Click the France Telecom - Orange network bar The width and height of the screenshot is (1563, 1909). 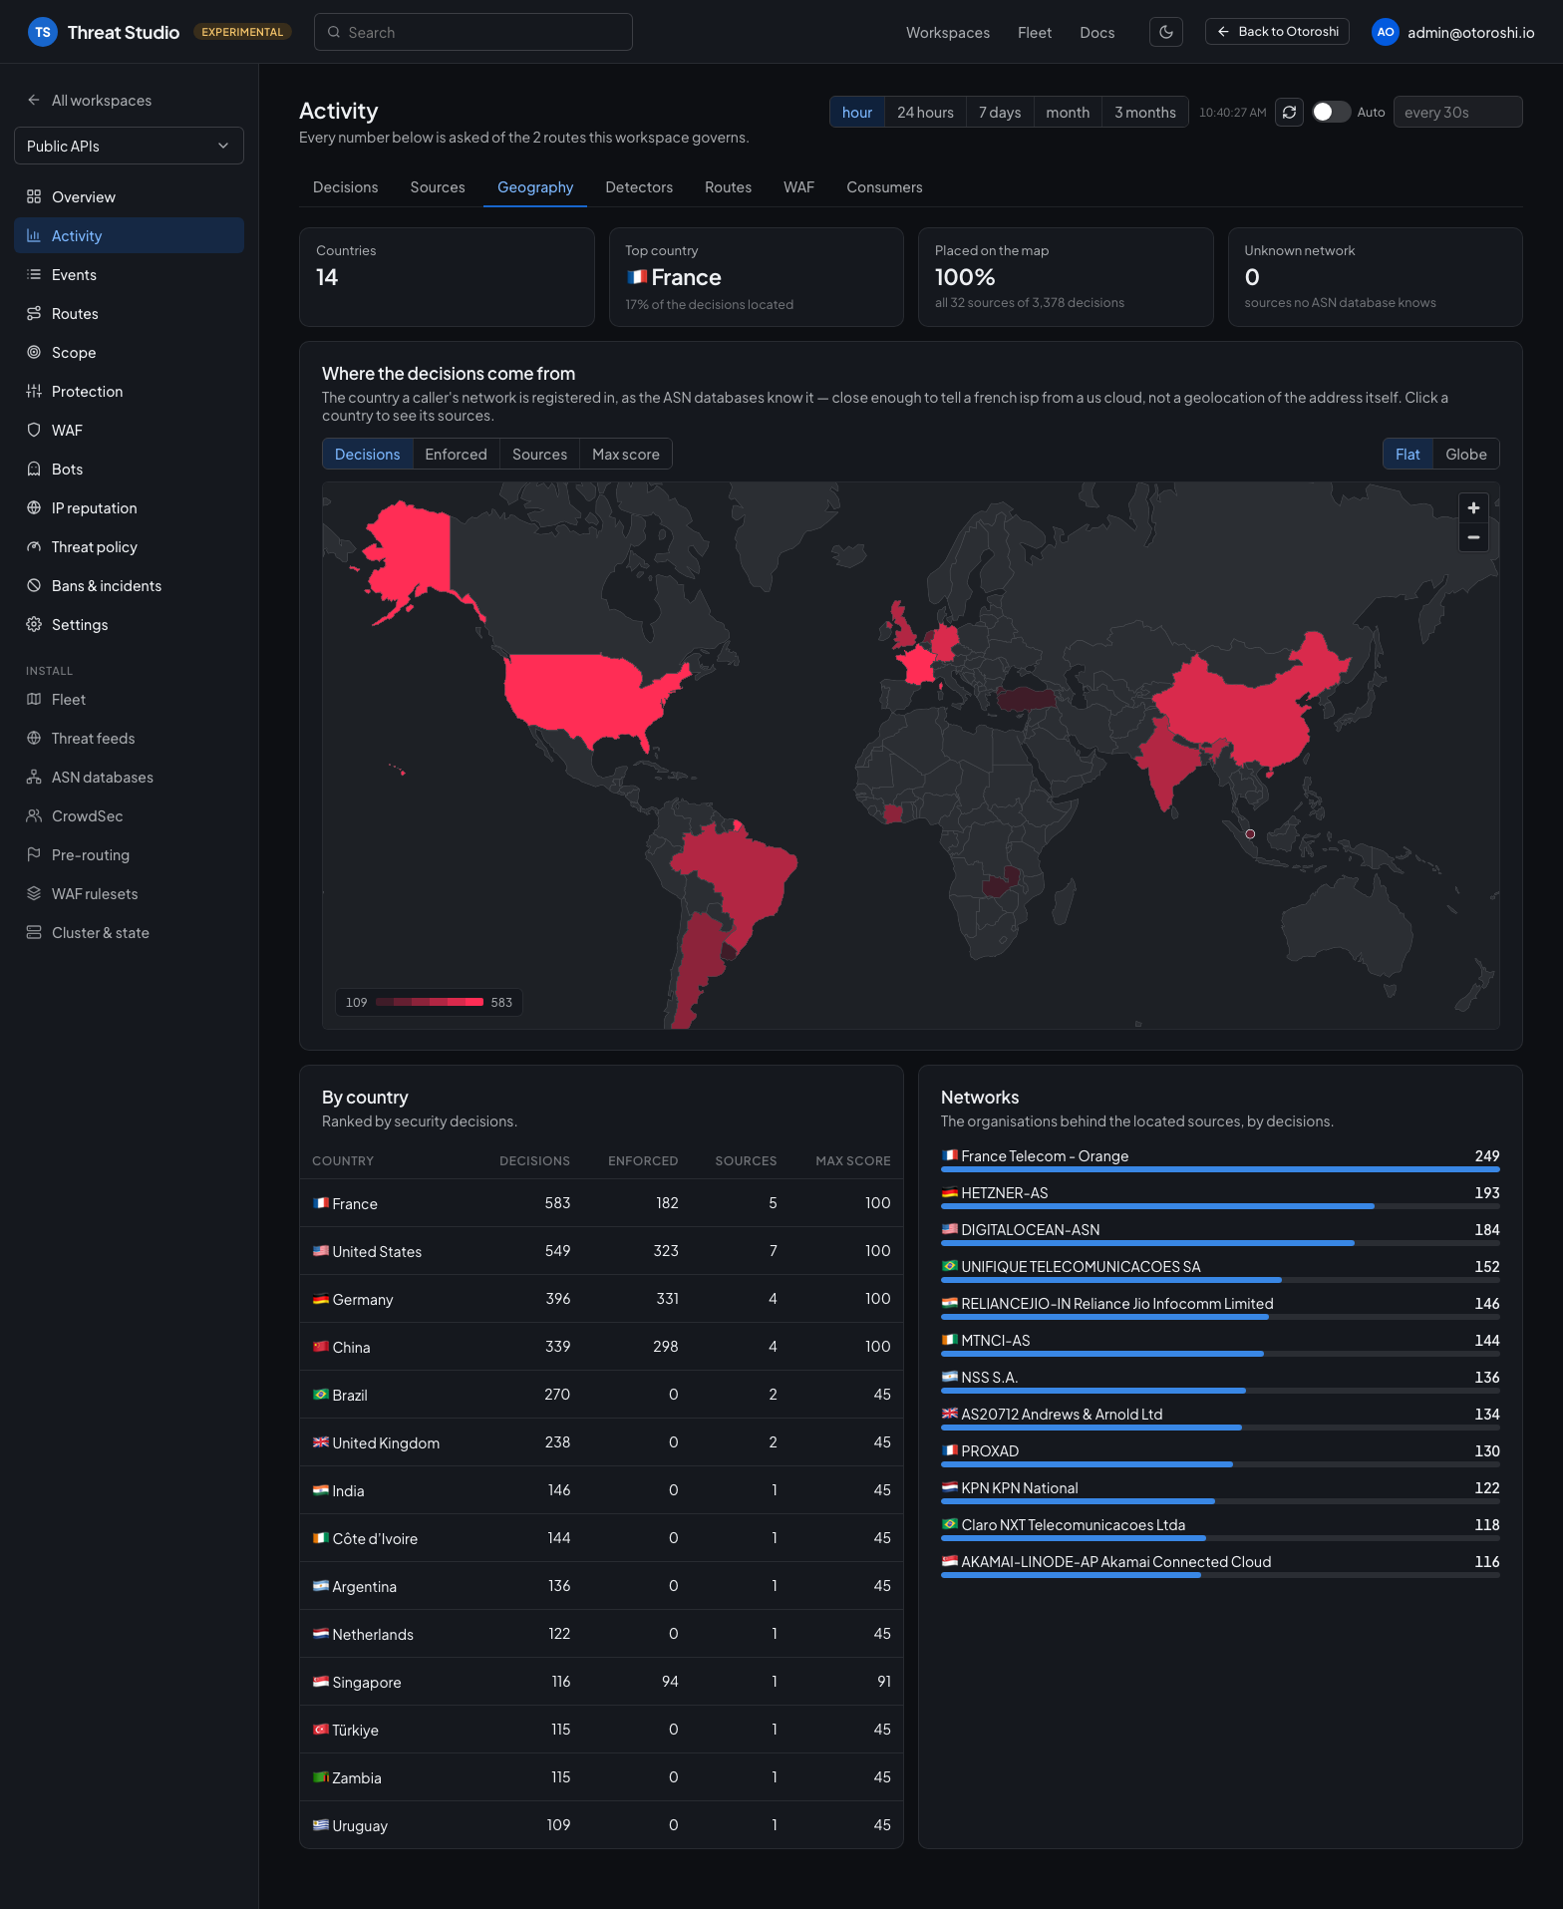pyautogui.click(x=1220, y=1169)
